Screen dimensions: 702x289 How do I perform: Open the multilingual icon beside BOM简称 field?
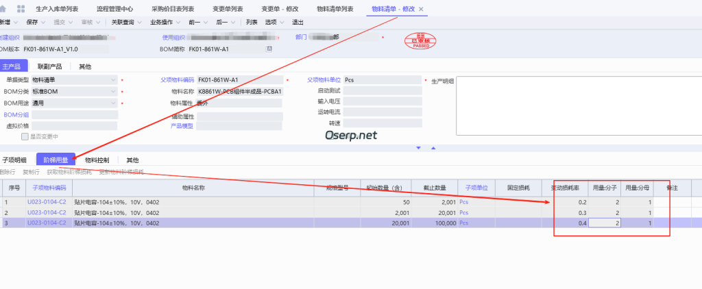(269, 49)
